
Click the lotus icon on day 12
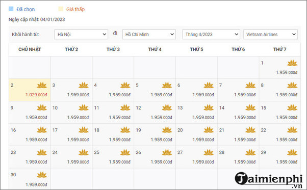point(167,107)
